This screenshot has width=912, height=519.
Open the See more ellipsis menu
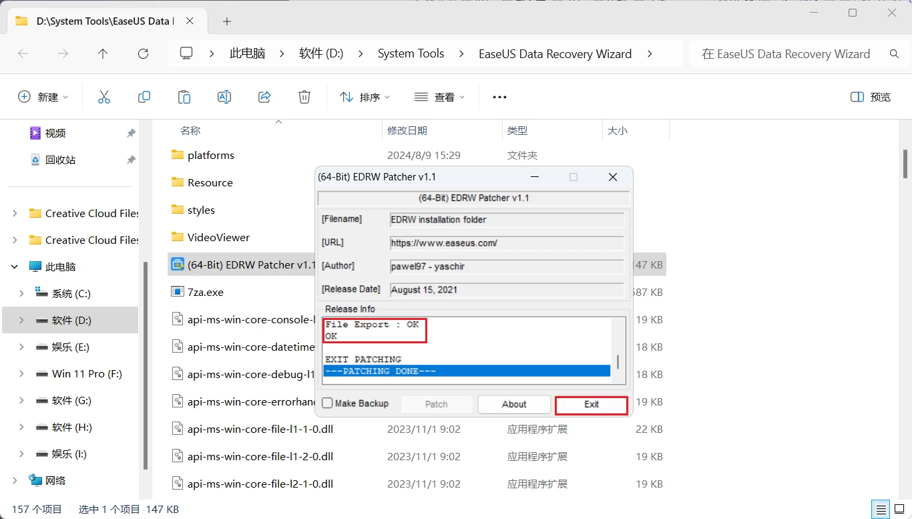(499, 97)
